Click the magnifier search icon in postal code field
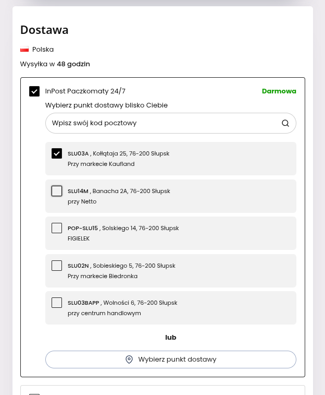 click(285, 123)
